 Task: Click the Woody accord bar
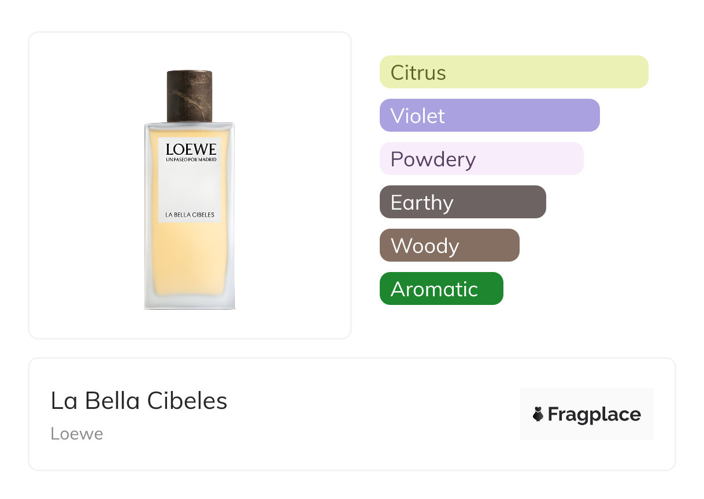[449, 245]
